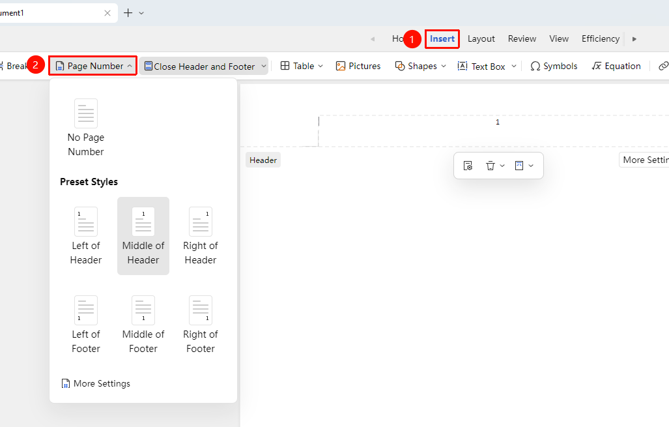Open a new document tab with plus
The height and width of the screenshot is (427, 669).
point(128,13)
